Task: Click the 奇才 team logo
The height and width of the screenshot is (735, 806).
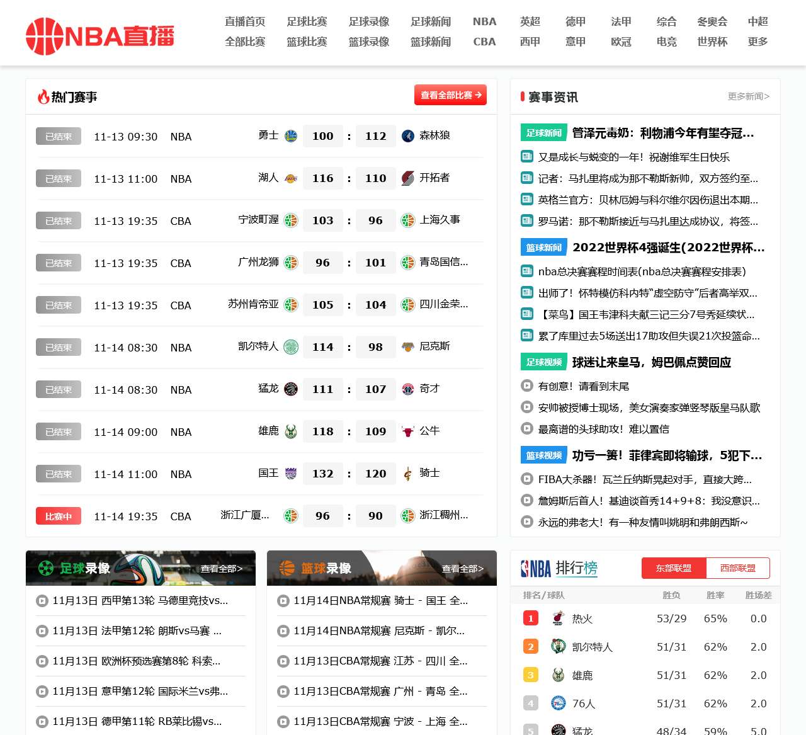Action: click(x=408, y=389)
